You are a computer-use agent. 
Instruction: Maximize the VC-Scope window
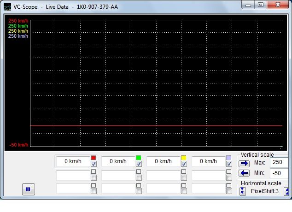pyautogui.click(x=261, y=5)
